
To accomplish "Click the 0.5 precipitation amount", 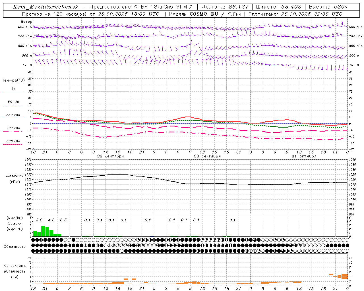I will point(63,220).
